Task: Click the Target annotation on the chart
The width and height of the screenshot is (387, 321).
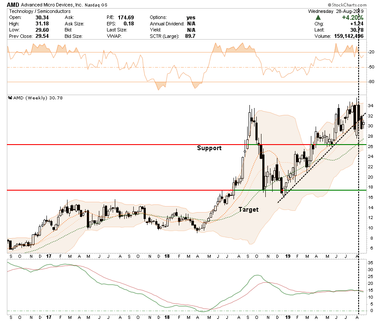Action: coord(249,210)
